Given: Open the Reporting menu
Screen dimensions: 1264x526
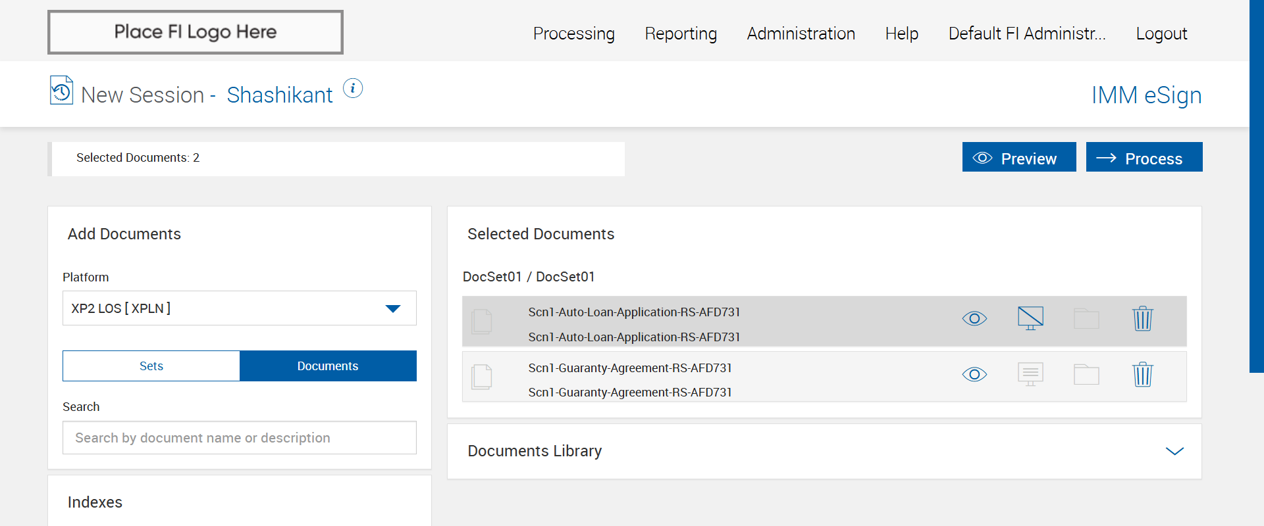Looking at the screenshot, I should pos(681,34).
